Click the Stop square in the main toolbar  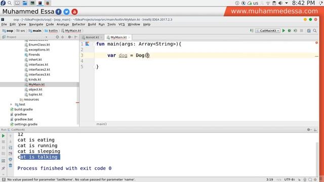click(x=302, y=30)
